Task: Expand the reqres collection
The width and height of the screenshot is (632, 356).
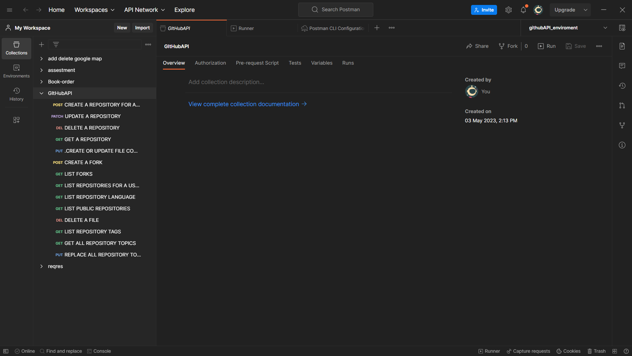Action: (41, 266)
